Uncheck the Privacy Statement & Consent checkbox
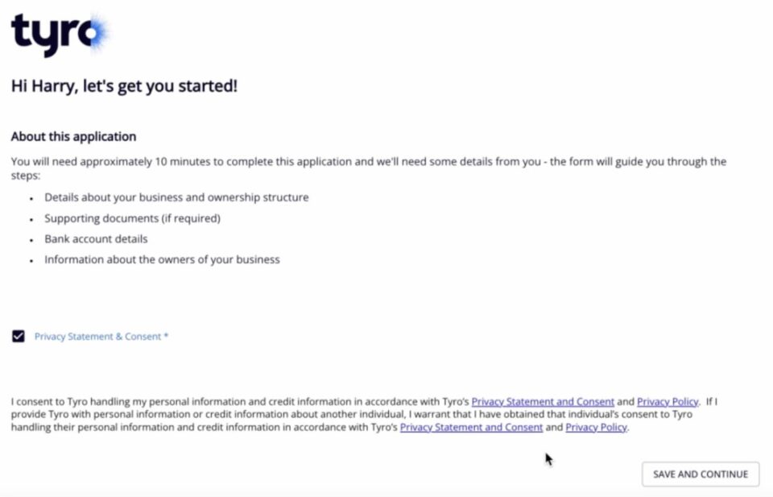The image size is (773, 497). click(18, 336)
